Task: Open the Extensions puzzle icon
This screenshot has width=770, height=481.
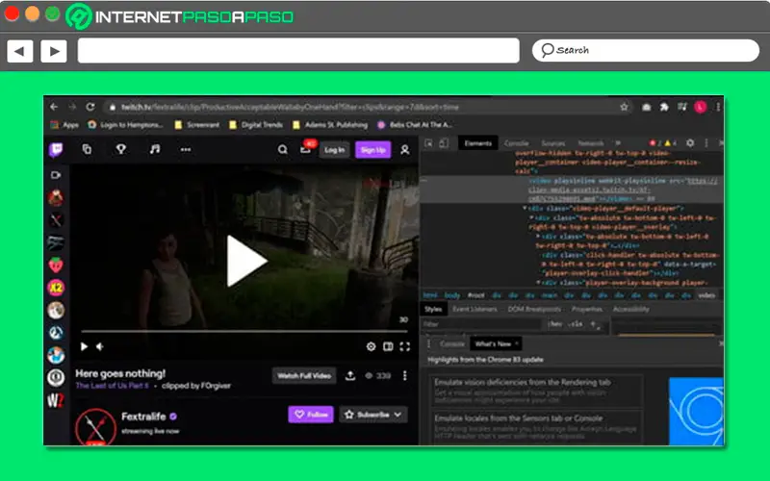Action: (x=664, y=107)
